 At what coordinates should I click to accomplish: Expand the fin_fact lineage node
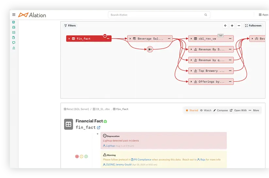(x=69, y=39)
